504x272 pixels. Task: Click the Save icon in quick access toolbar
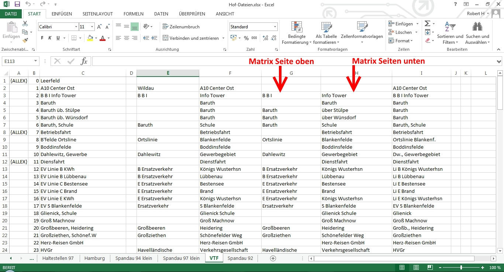tap(17, 4)
